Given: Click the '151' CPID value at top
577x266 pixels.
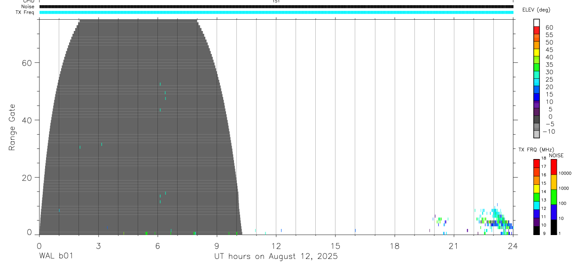Looking at the screenshot, I should 276,1.
